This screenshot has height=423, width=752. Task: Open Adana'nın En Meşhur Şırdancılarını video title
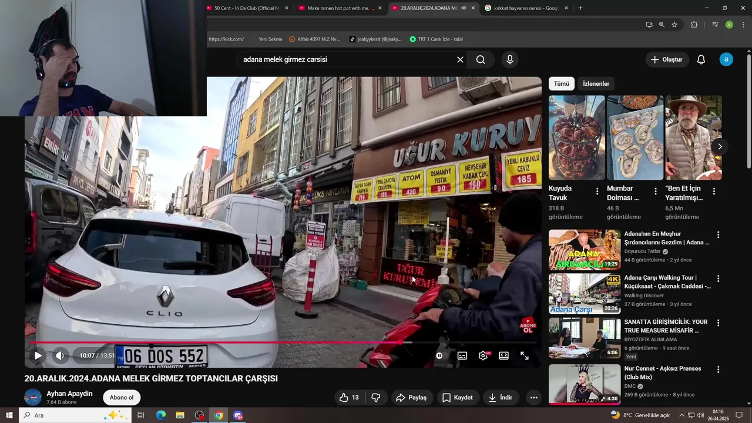(667, 238)
